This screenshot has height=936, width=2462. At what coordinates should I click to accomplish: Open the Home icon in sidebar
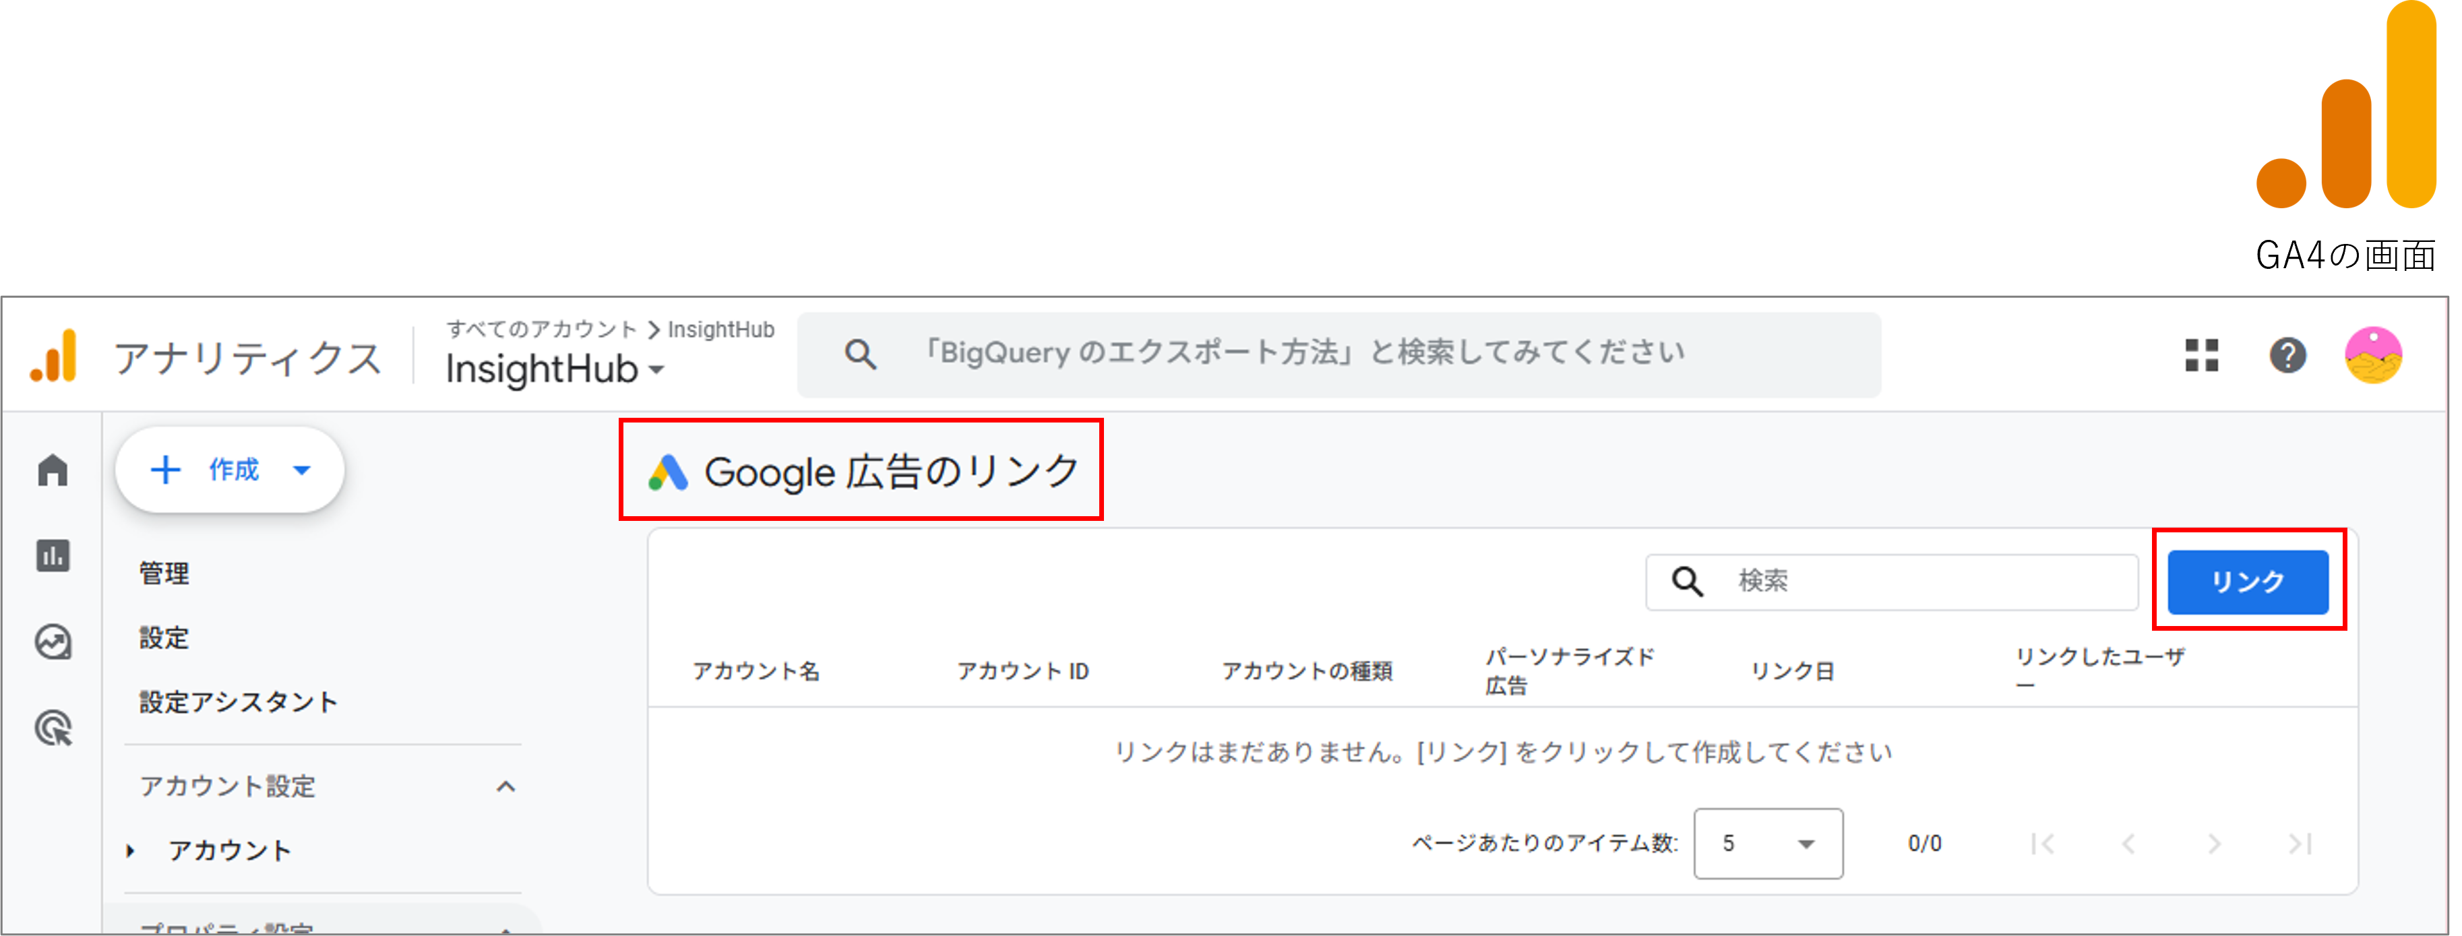53,470
